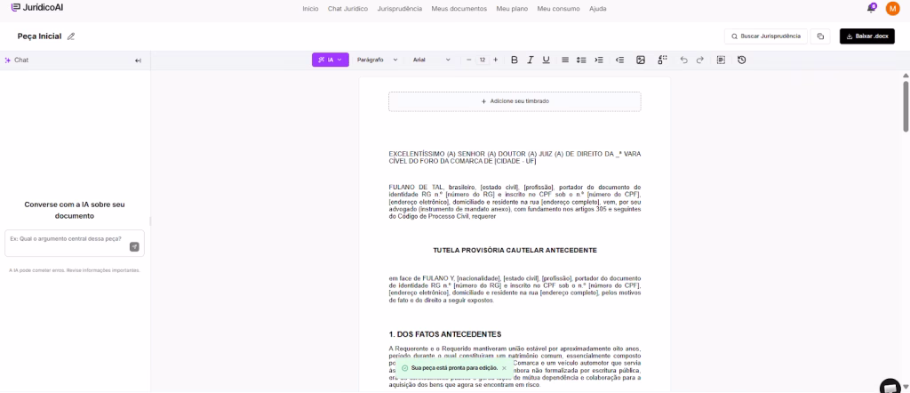This screenshot has height=393, width=910.
Task: Edit the Peça Inicial title with pencil icon
Action: tap(71, 36)
